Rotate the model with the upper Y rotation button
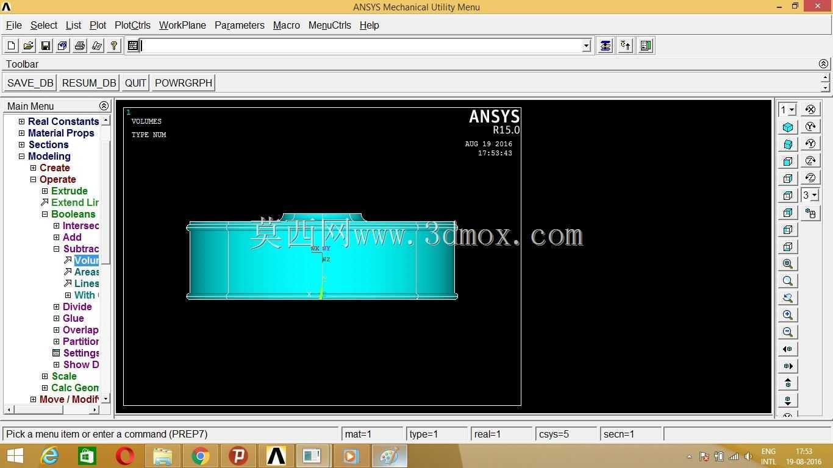Viewport: 833px width, 468px height. [810, 127]
